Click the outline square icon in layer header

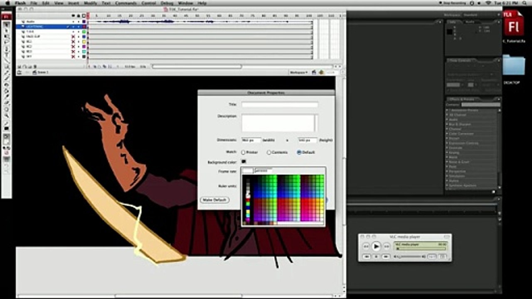[84, 16]
